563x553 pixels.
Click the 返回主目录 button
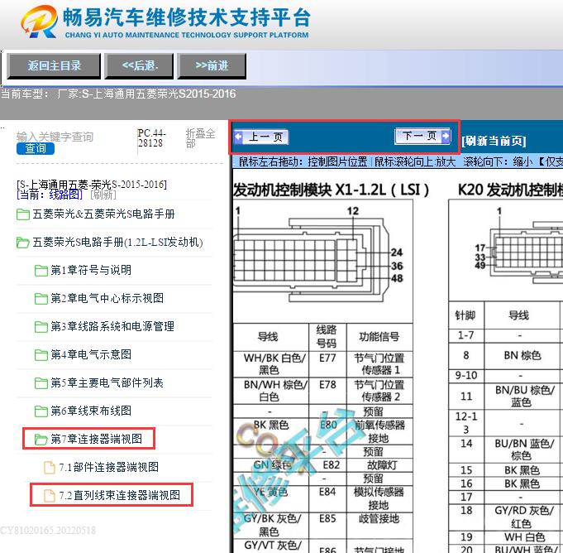click(x=55, y=65)
